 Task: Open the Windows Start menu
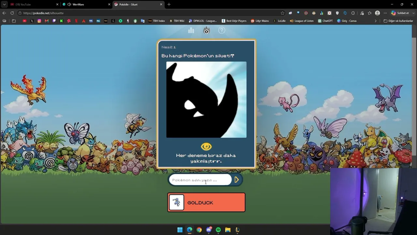coord(180,230)
